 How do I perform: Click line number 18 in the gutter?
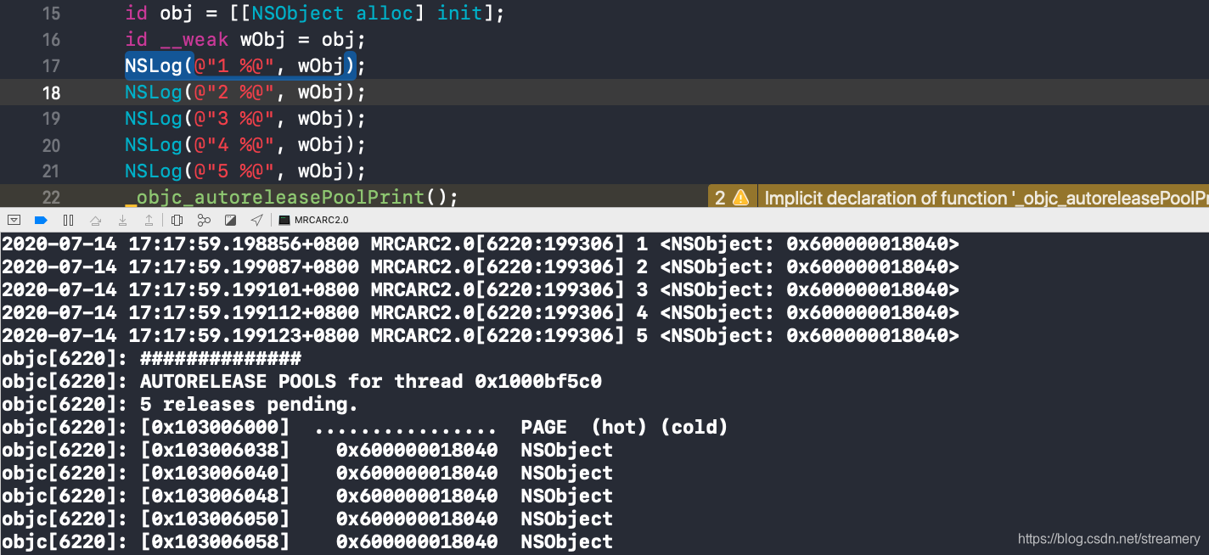tap(51, 92)
